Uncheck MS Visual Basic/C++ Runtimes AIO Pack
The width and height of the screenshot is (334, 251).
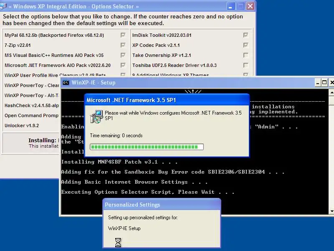click(123, 55)
